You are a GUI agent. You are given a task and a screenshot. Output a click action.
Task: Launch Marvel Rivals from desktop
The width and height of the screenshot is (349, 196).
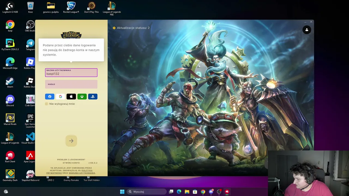pos(10,120)
